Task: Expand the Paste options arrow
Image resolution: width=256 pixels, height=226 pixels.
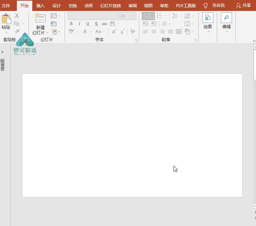Action: [7, 32]
